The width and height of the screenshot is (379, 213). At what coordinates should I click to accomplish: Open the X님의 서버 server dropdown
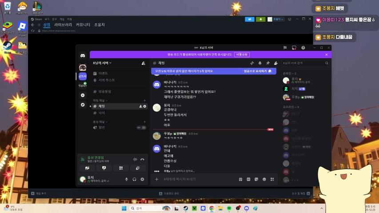102,63
